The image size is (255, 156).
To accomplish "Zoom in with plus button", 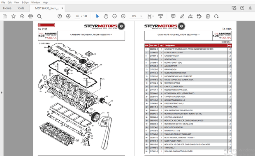I will click(x=123, y=16).
